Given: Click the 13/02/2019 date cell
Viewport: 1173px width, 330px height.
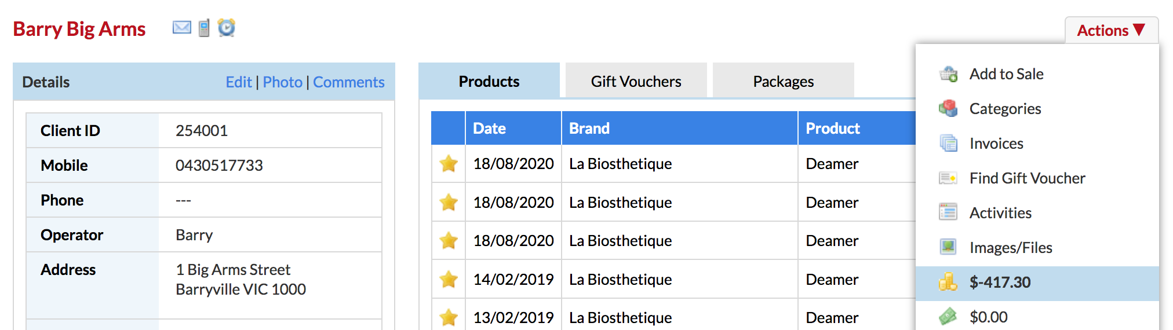Looking at the screenshot, I should point(513,318).
